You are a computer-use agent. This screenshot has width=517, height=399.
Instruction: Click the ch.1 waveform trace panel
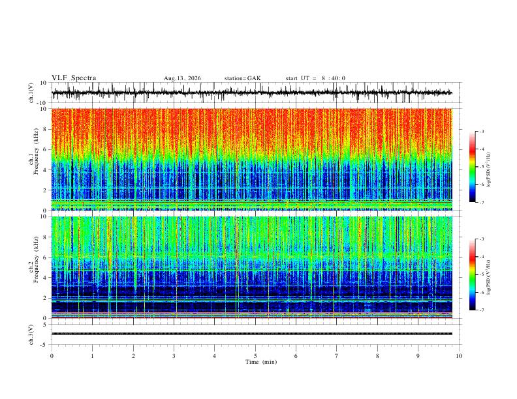point(252,93)
